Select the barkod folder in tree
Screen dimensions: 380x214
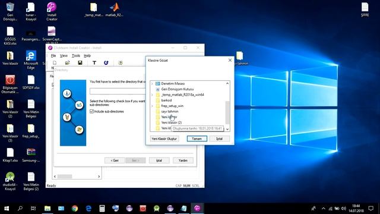click(x=166, y=100)
